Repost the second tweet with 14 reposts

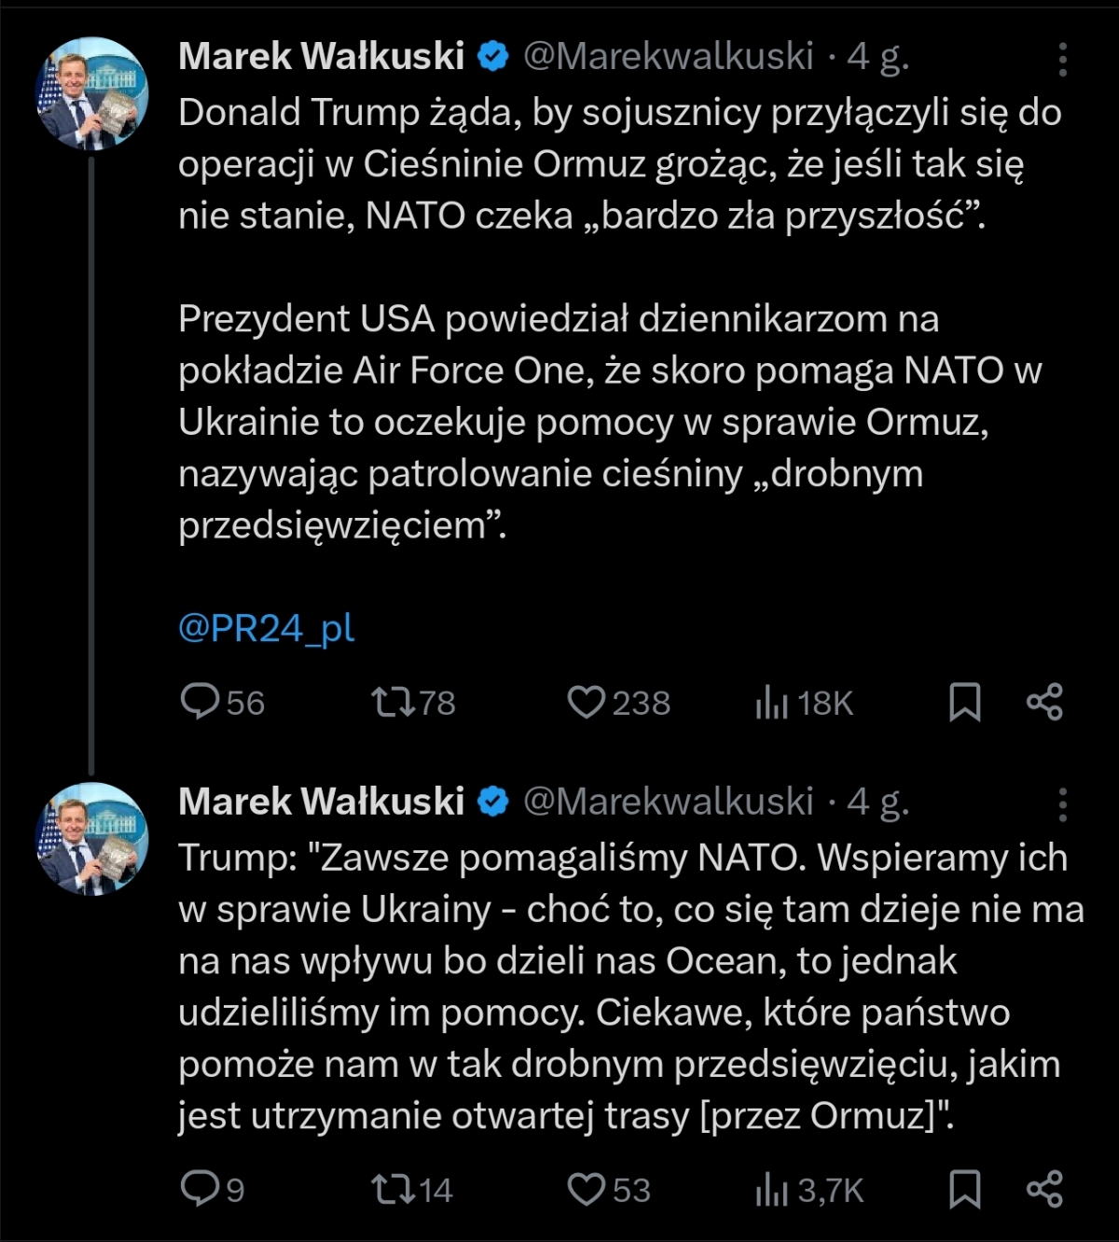coord(393,1189)
